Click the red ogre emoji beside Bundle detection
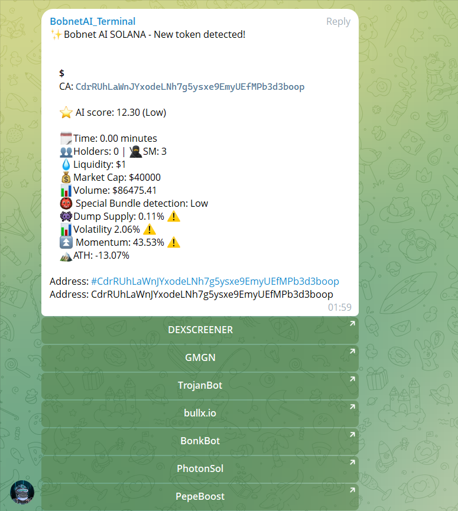458x511 pixels. [66, 203]
